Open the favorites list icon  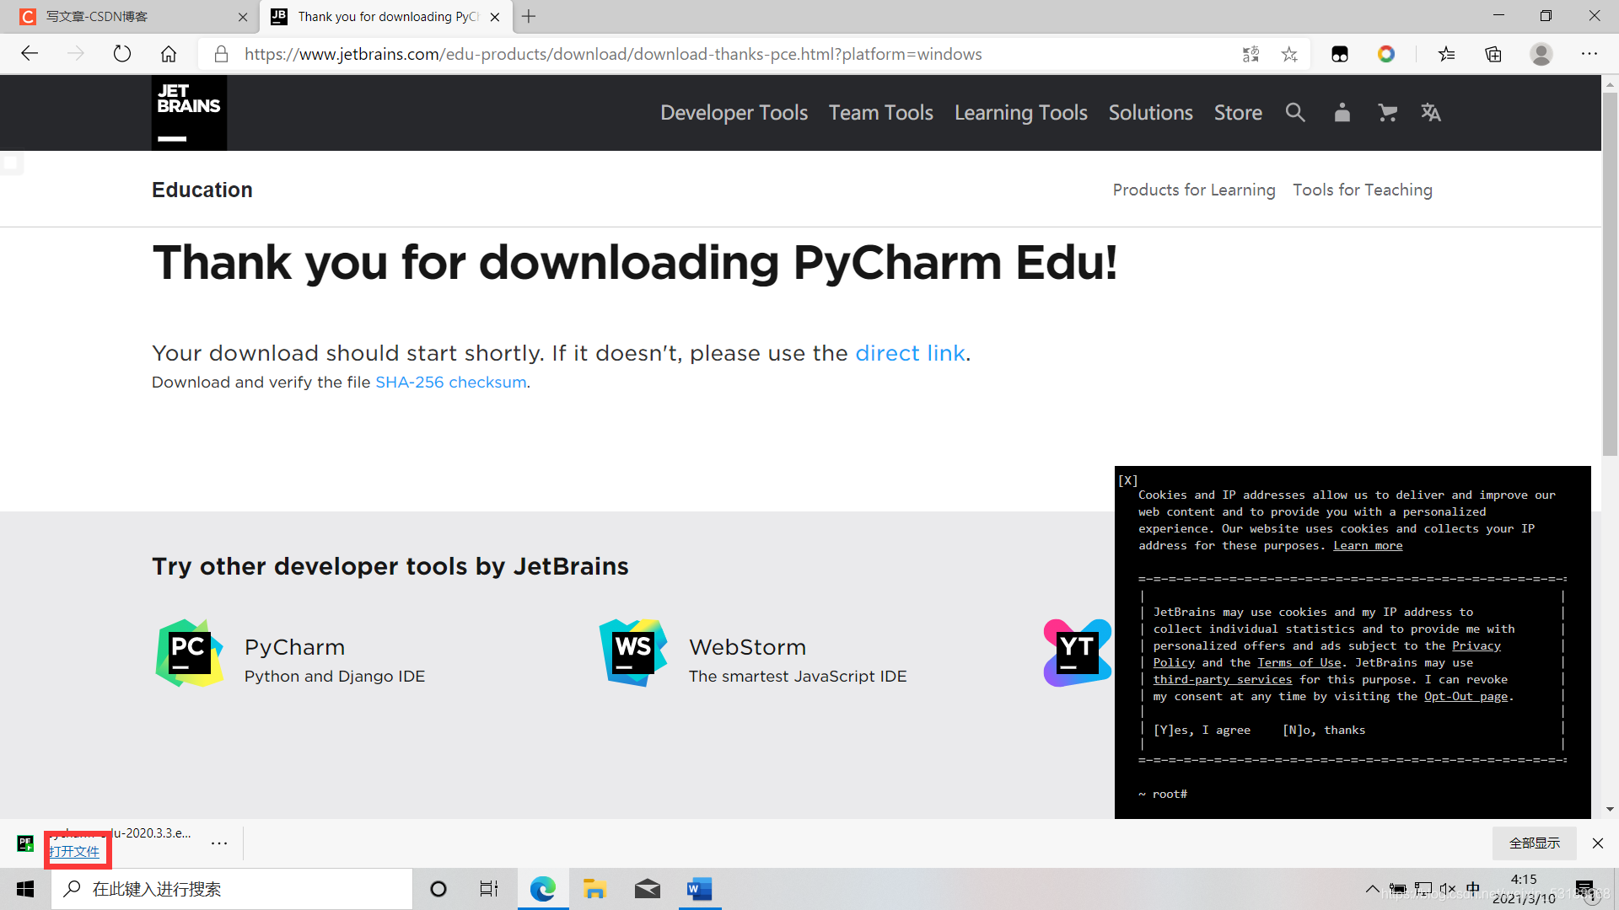[x=1447, y=54]
